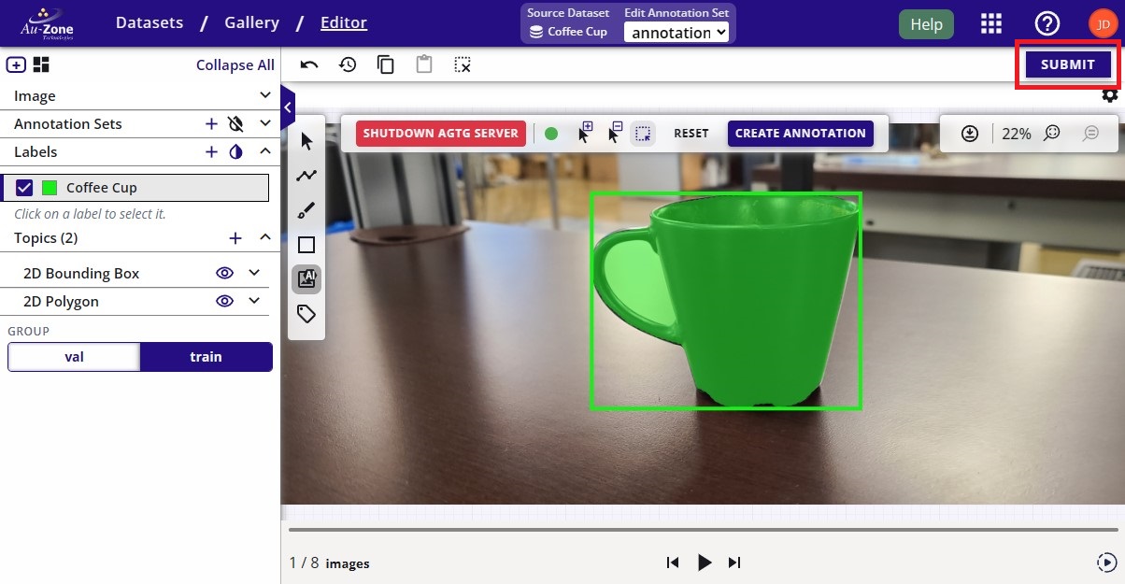Click RESET in the AI toolbar

pos(691,134)
